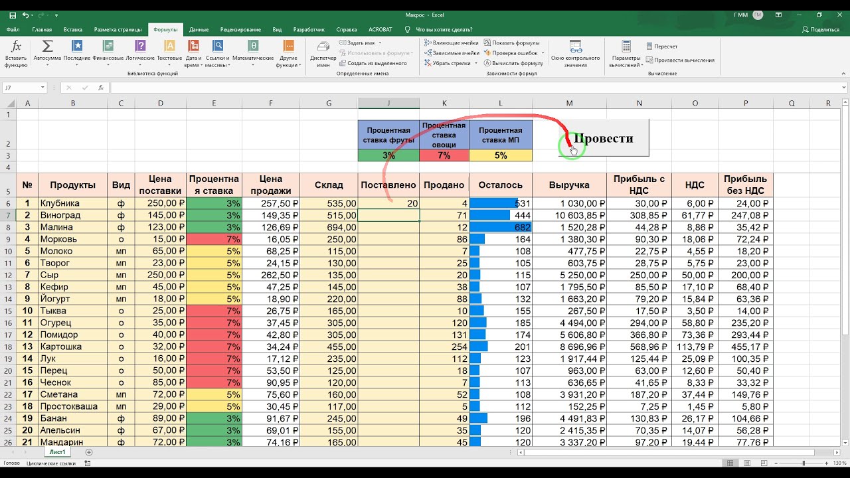
Task: Open the Файл tab
Action: (x=13, y=30)
